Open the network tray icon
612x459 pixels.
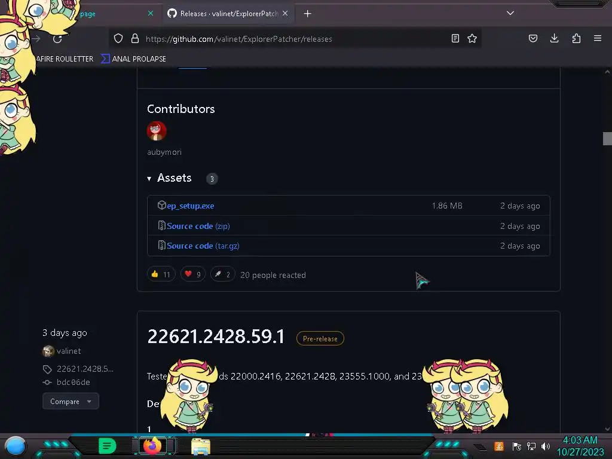tap(531, 446)
